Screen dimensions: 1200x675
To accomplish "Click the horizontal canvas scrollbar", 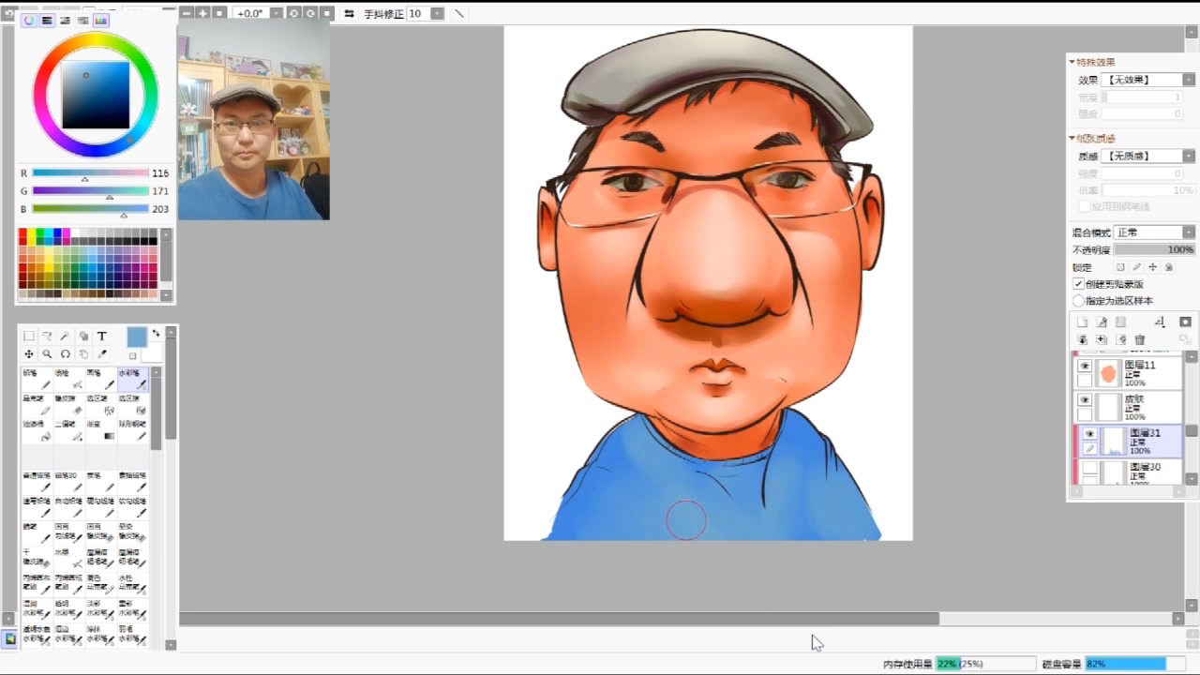I will [559, 619].
